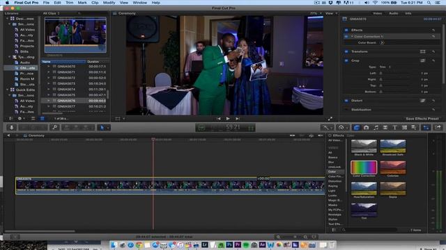Toggle Libraries sidebar button at browser bottom
The height and width of the screenshot is (250, 446).
click(11, 119)
